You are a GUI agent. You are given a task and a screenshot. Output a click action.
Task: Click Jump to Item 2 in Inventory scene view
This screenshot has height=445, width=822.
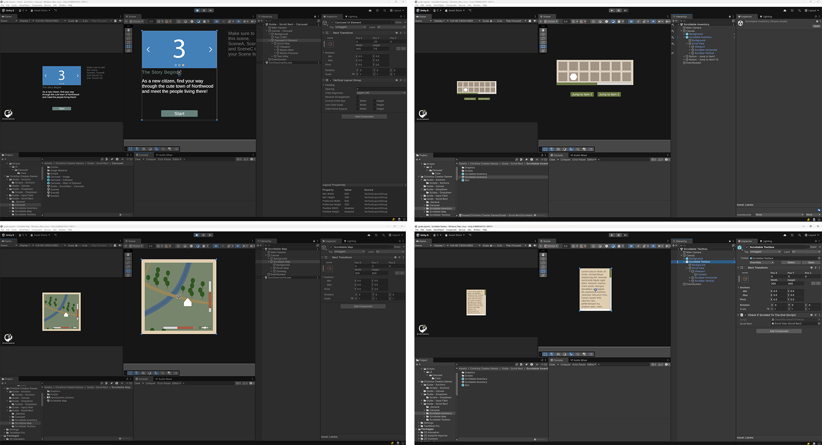point(609,95)
